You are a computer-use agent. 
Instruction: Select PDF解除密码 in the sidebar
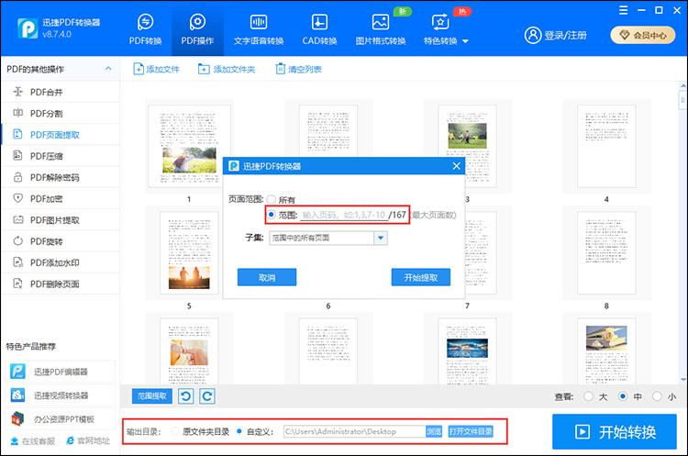click(x=61, y=177)
